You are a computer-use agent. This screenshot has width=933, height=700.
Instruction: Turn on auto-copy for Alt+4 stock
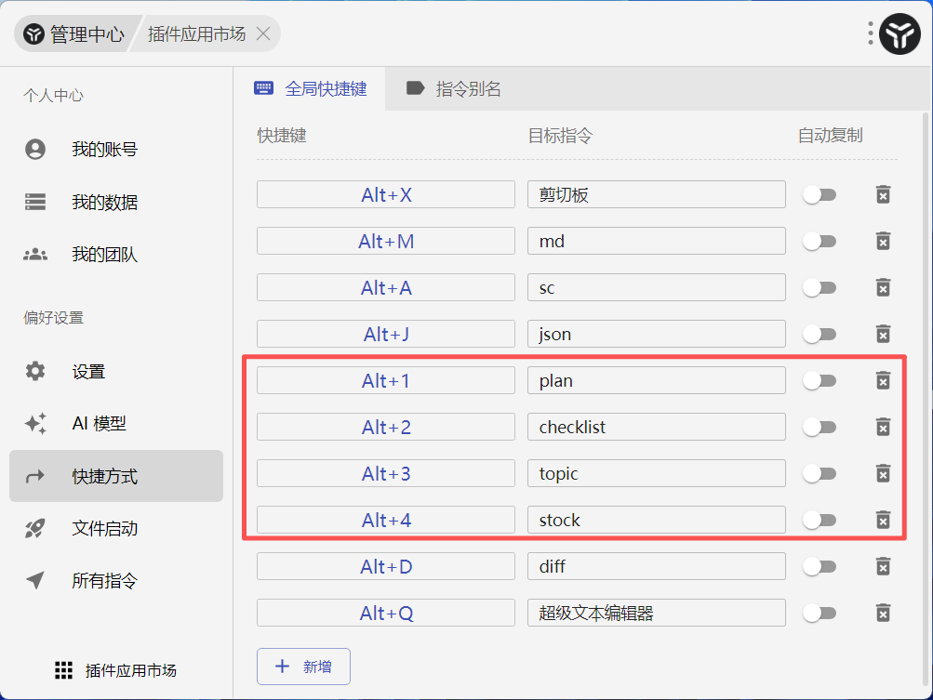pyautogui.click(x=820, y=520)
